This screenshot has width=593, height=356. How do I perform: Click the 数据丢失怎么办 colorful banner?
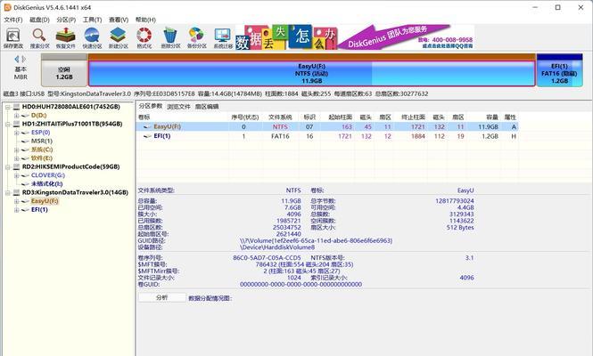pyautogui.click(x=286, y=37)
